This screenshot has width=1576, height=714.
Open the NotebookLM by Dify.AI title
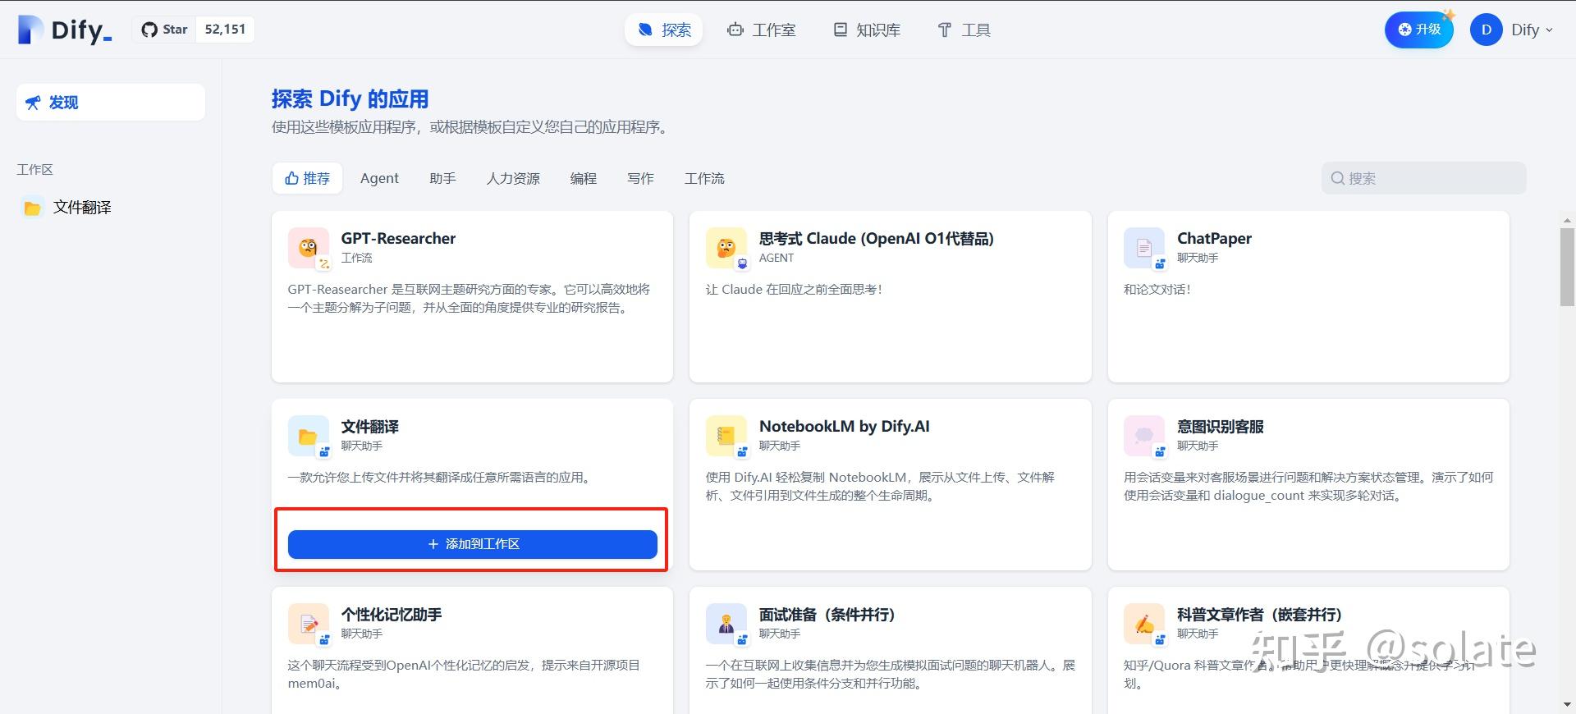(x=844, y=427)
